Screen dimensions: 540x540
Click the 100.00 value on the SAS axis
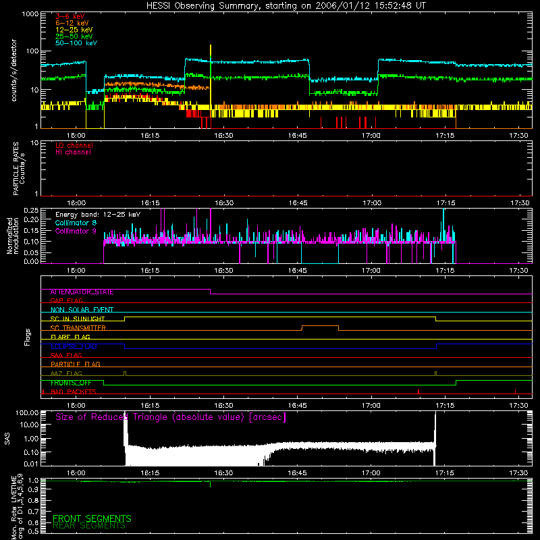click(x=27, y=413)
